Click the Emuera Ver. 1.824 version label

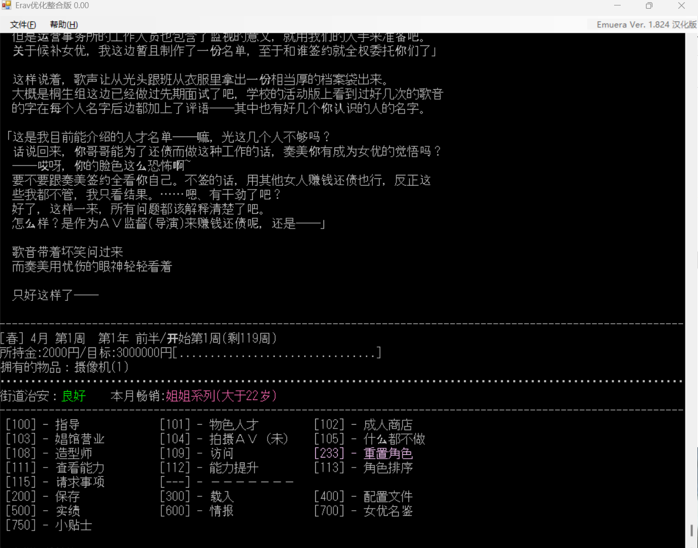click(646, 25)
